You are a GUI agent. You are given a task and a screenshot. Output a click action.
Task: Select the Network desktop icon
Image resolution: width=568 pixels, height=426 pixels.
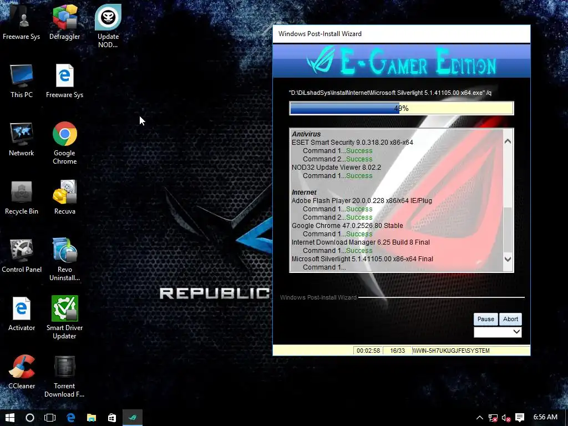[22, 139]
